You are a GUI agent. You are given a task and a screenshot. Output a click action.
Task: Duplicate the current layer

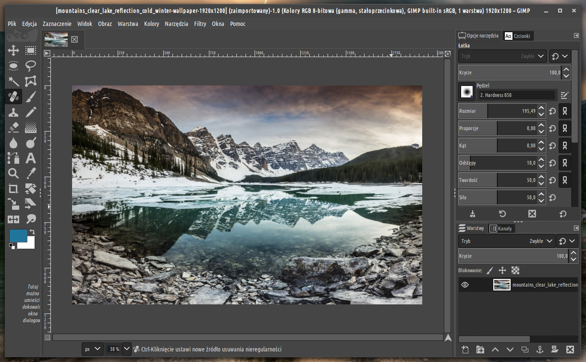point(525,350)
